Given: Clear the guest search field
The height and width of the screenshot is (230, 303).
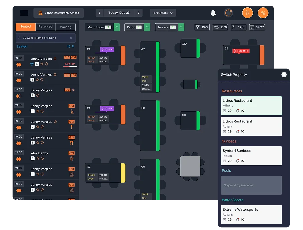Looking at the screenshot, I should point(71,38).
